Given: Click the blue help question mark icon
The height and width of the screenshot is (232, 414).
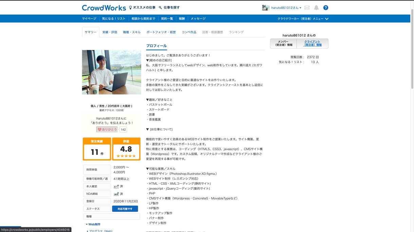Looking at the screenshot, I should [326, 8].
